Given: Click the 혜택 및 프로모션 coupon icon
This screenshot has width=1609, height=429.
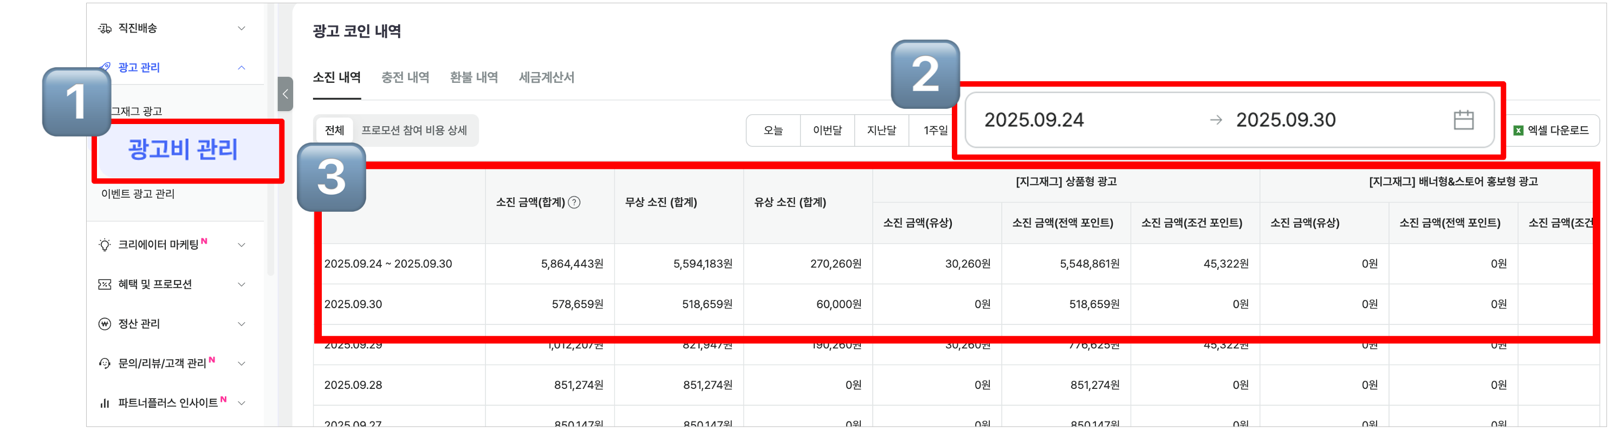Looking at the screenshot, I should (x=105, y=285).
